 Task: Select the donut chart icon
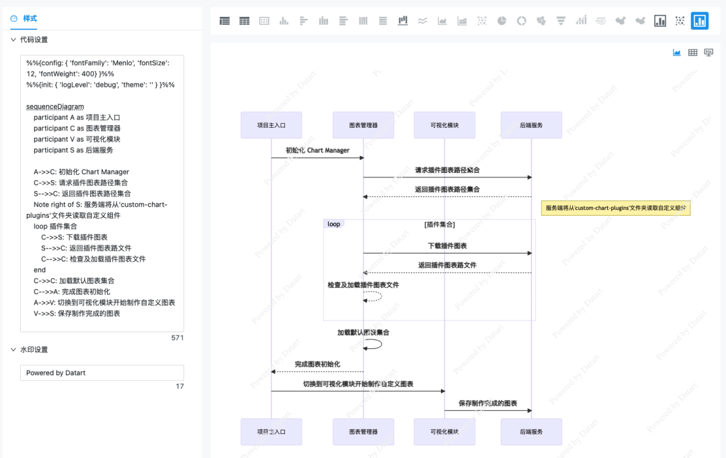522,21
